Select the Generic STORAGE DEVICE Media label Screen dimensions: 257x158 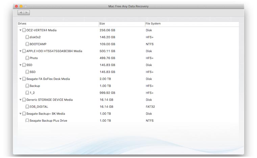pos(49,100)
